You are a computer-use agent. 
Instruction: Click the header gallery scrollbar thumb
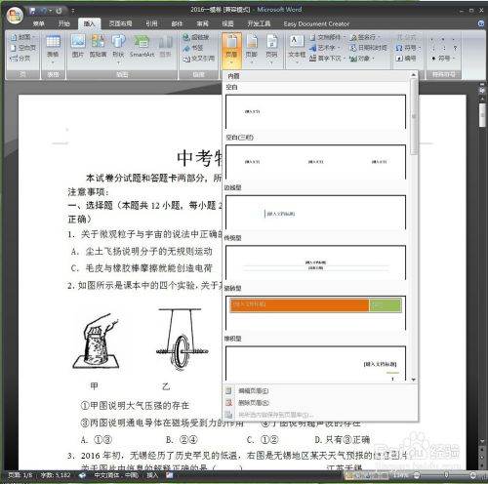tap(414, 116)
